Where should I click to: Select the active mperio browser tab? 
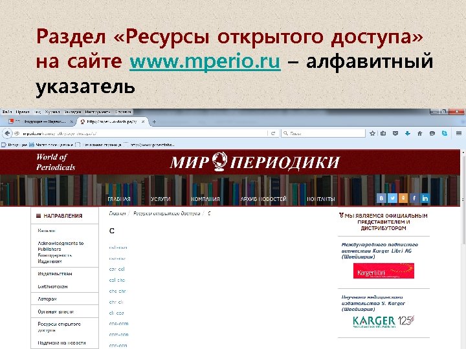tap(113, 122)
